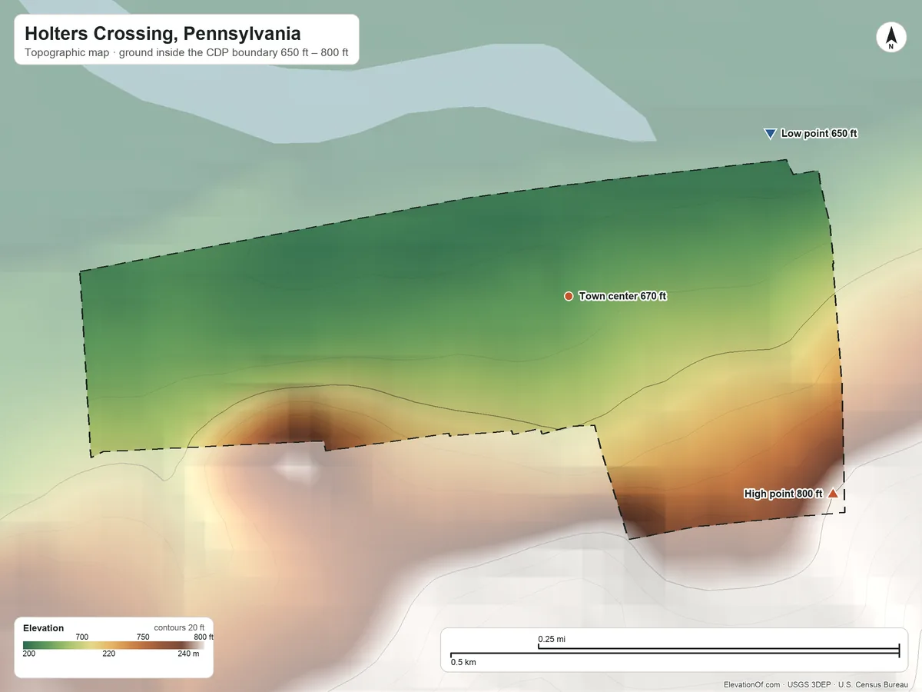Click the orange high point triangle marker
The image size is (922, 692).
click(833, 493)
